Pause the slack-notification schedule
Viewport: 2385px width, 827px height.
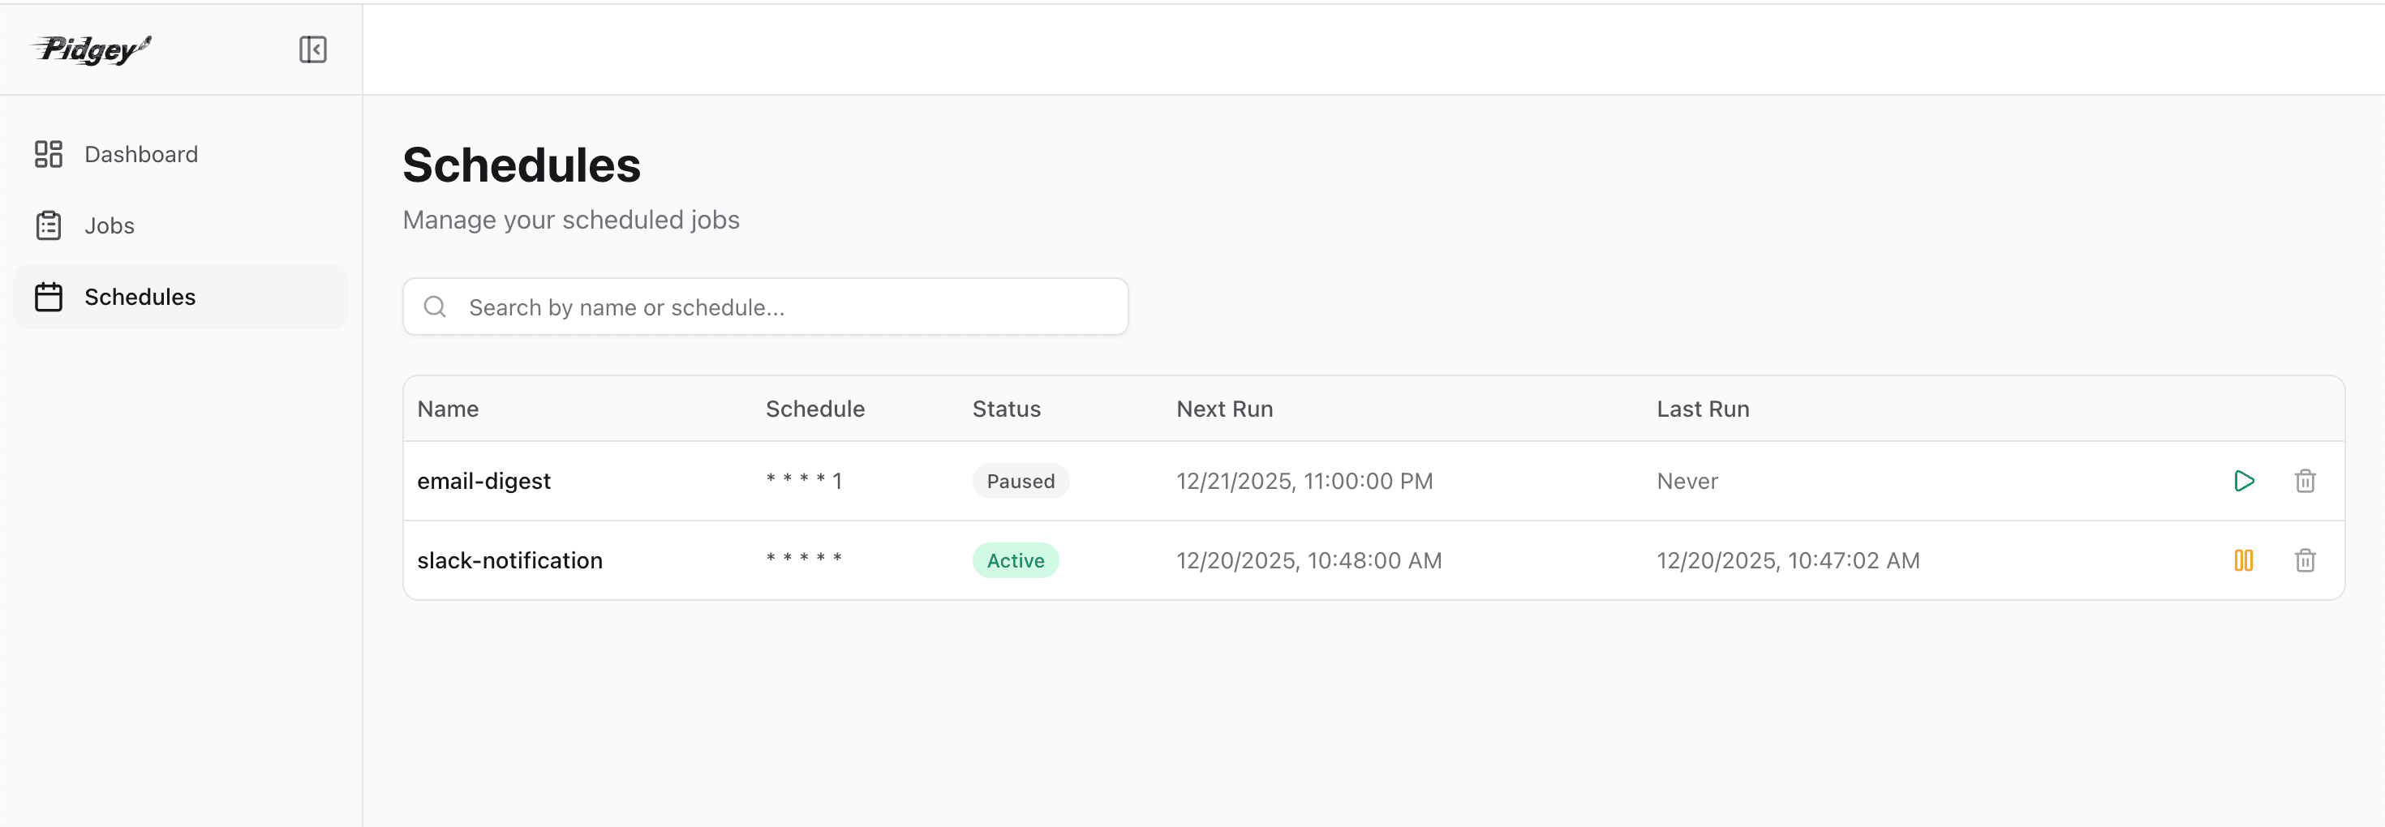pyautogui.click(x=2245, y=559)
